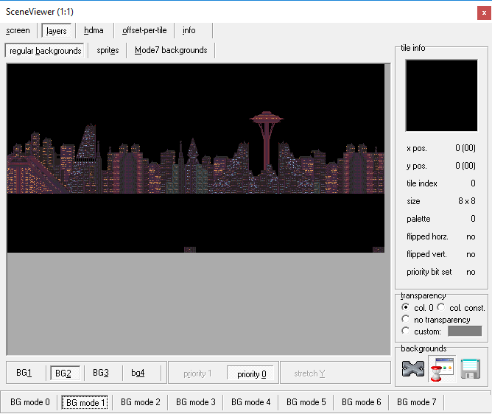Select BG mode 7
The image size is (492, 414).
[x=417, y=402]
